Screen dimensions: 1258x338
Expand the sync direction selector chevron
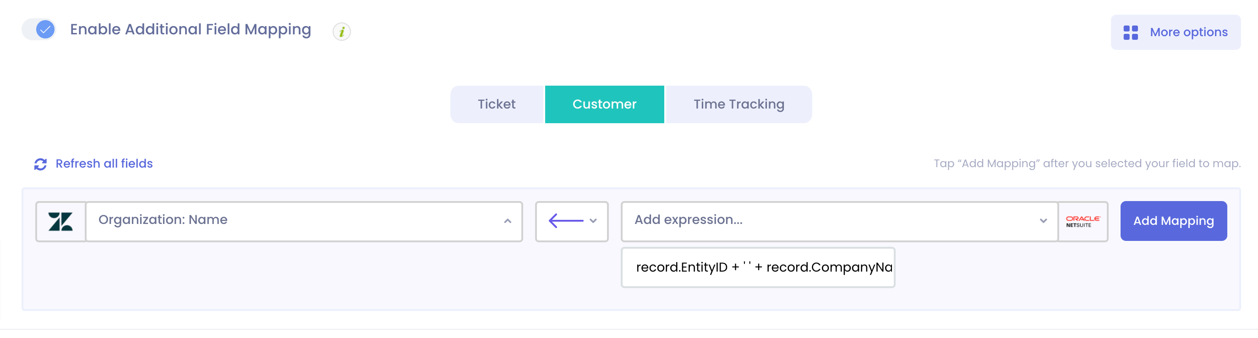[x=593, y=221]
